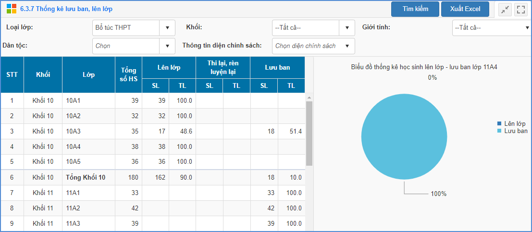The image size is (532, 232).
Task: Open the Dân tộc selector arrow
Action: tap(167, 46)
